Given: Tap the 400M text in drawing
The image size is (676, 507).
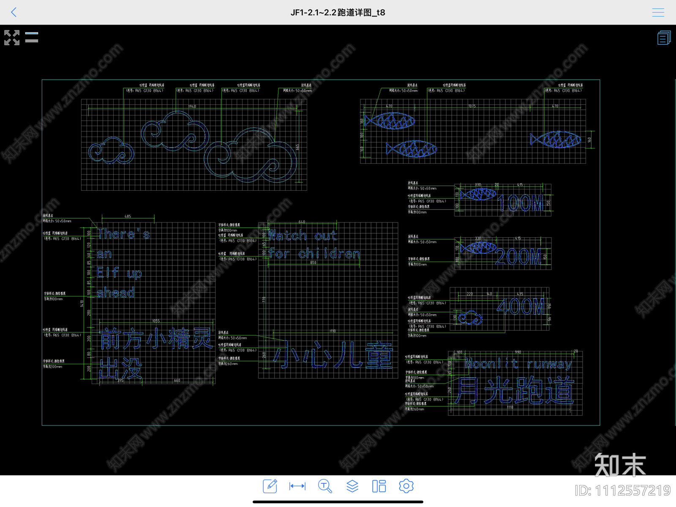Looking at the screenshot, I should coord(521,307).
